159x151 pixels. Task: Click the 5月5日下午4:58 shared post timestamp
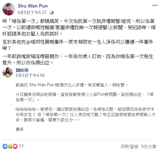tap(30, 75)
